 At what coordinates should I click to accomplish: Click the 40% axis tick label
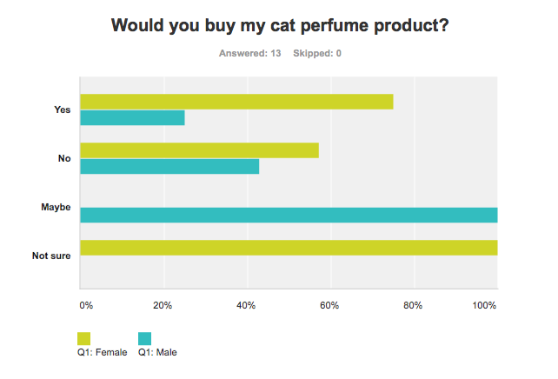pyautogui.click(x=247, y=305)
